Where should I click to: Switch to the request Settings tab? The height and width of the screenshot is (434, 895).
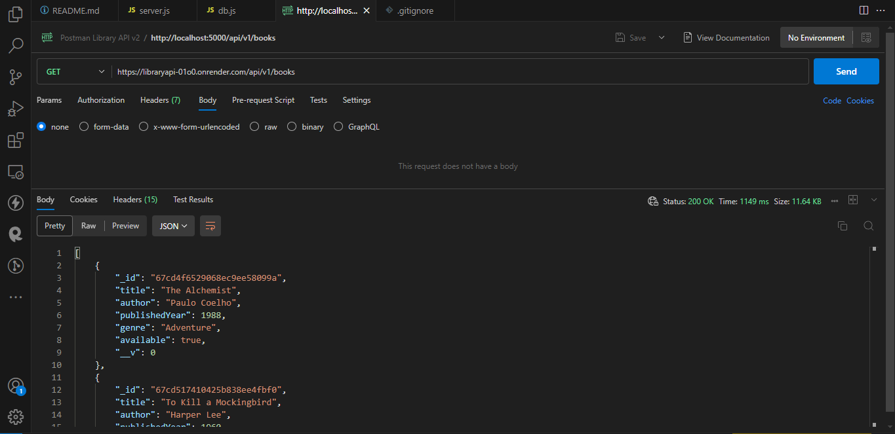click(357, 100)
